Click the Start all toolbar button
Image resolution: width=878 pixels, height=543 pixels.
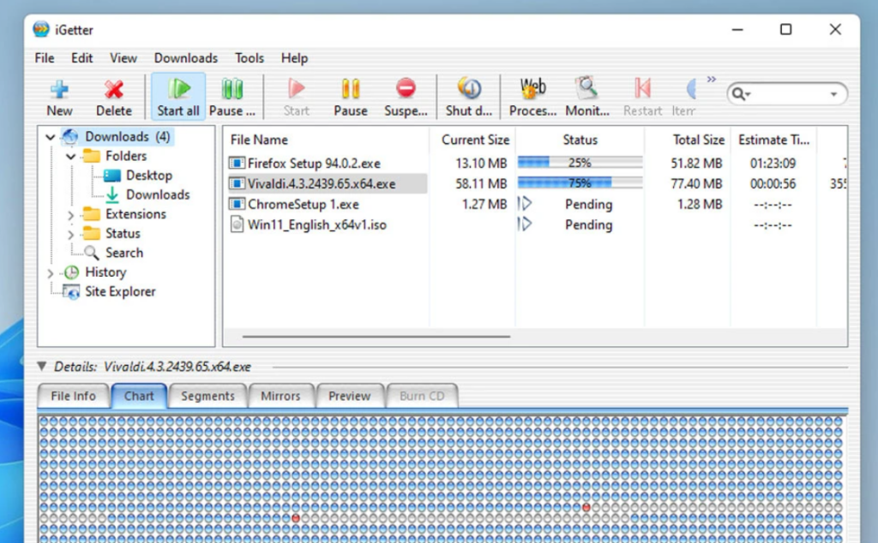178,97
